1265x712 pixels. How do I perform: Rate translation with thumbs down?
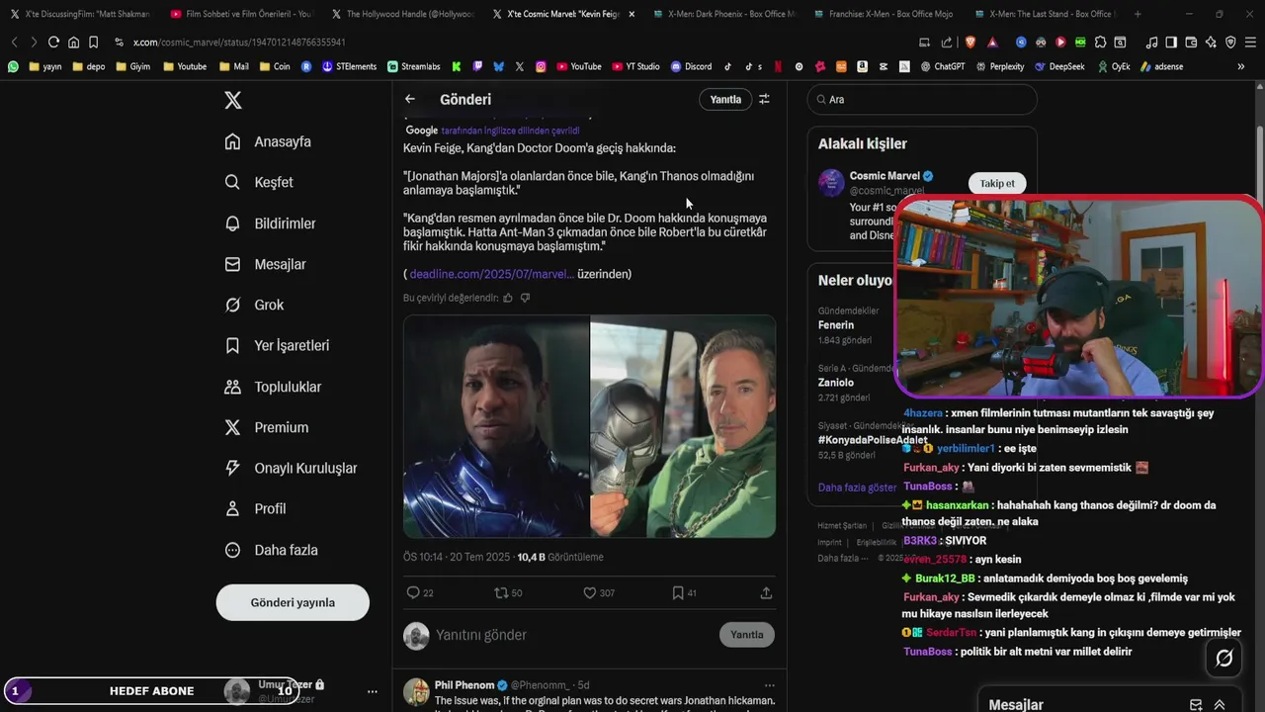tap(525, 298)
